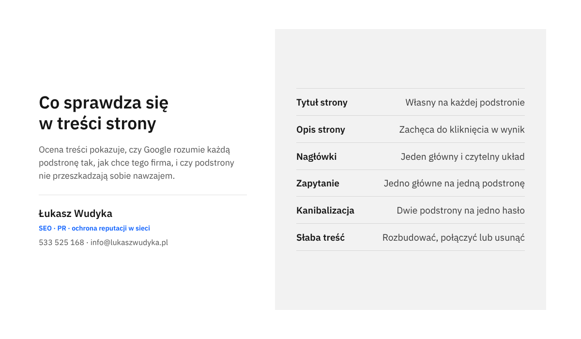Click "Jeden główny i czytelny układ" value
The width and height of the screenshot is (581, 339).
pyautogui.click(x=463, y=157)
